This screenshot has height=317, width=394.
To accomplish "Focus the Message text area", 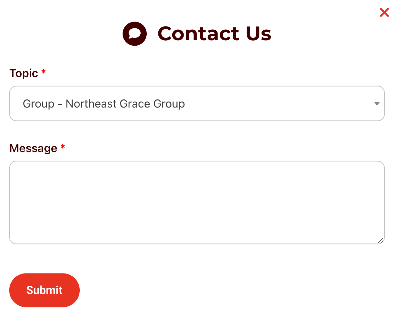I will [x=197, y=202].
